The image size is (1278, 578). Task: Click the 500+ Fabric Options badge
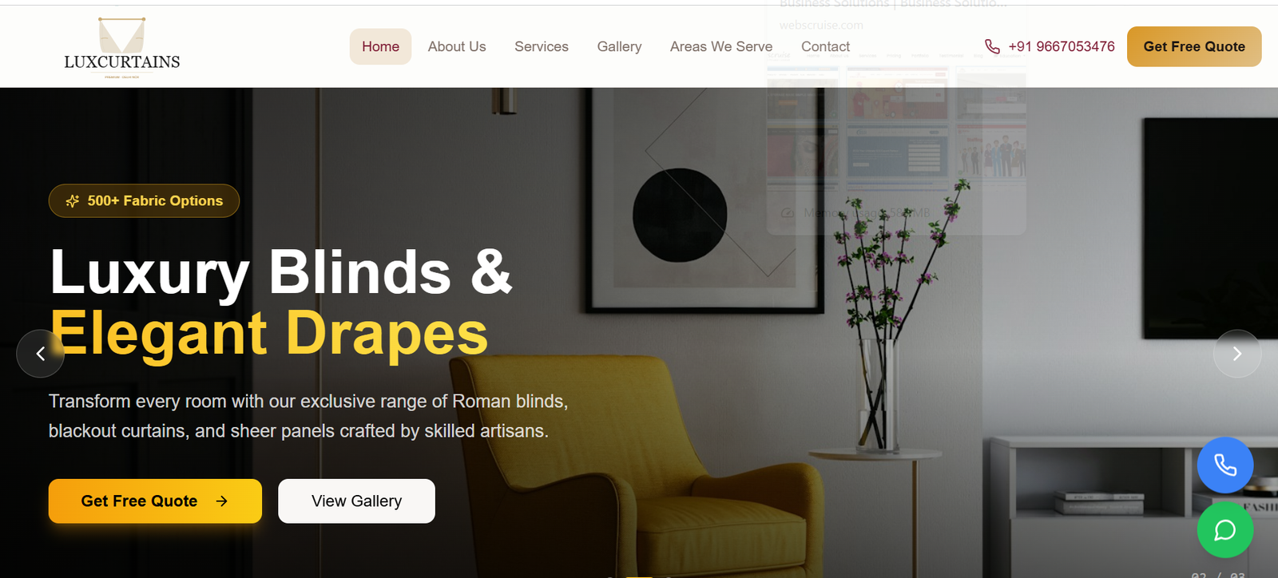[144, 201]
